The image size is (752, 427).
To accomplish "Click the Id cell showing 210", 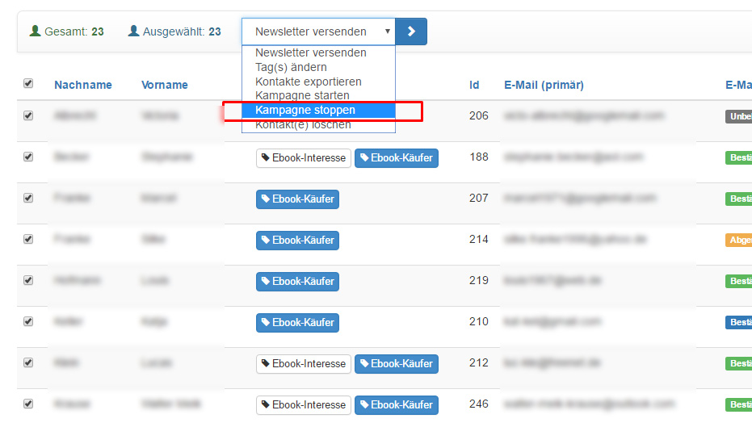I will pyautogui.click(x=478, y=322).
